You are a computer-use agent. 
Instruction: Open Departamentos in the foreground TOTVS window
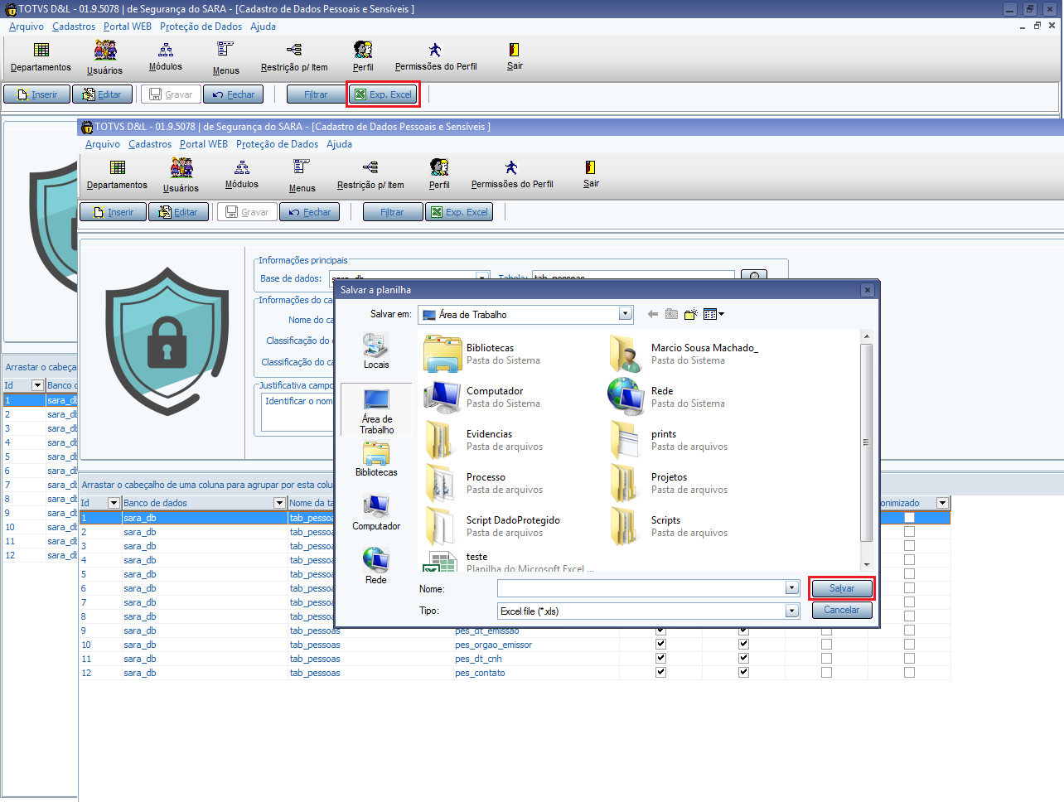tap(117, 174)
